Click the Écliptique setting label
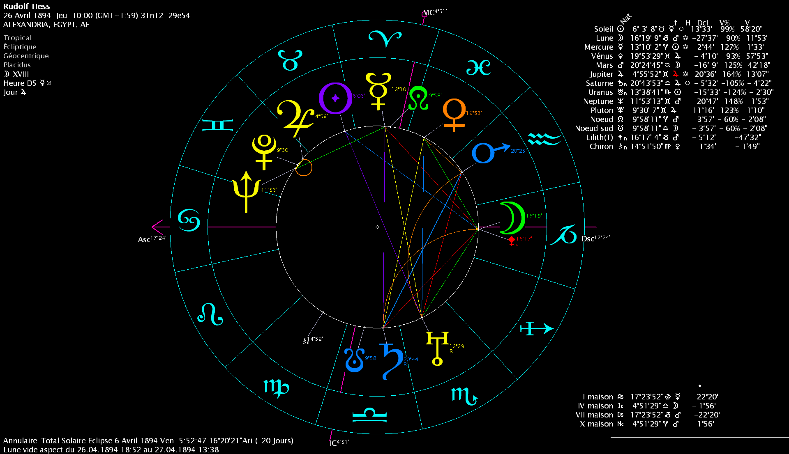 [x=20, y=46]
